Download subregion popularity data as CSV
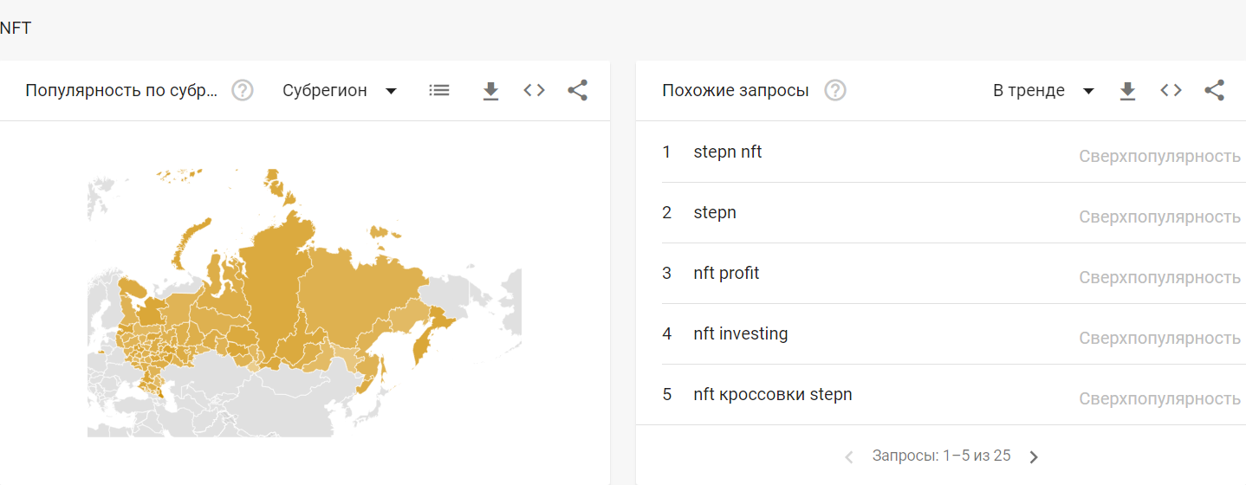This screenshot has height=485, width=1246. click(x=490, y=90)
